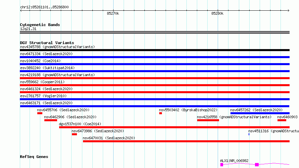This screenshot has width=299, height=168.
Task: Click the first magenta ALX1 exon box
Action: 222,165
